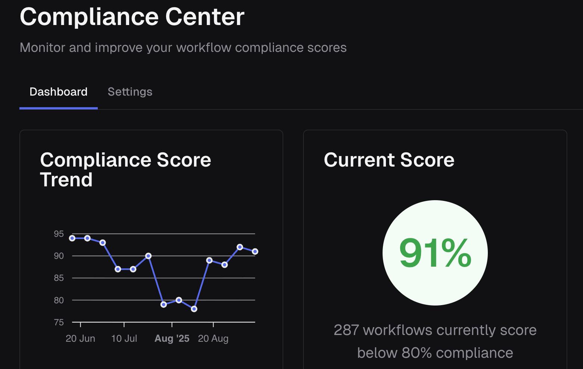
Task: Select the final data point on the trend line
Action: click(255, 251)
